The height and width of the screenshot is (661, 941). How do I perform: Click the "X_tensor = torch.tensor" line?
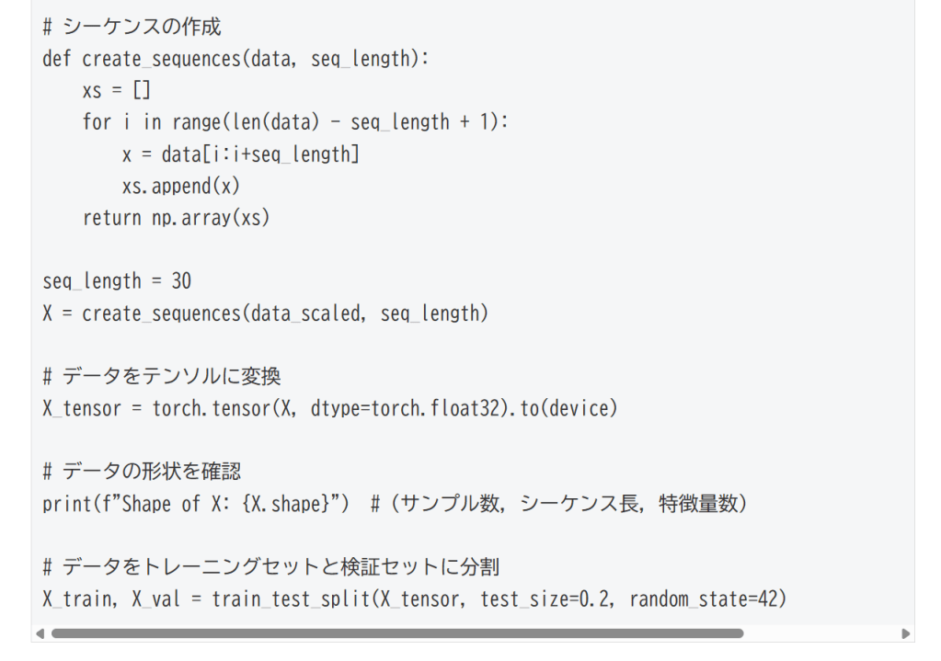pyautogui.click(x=329, y=408)
